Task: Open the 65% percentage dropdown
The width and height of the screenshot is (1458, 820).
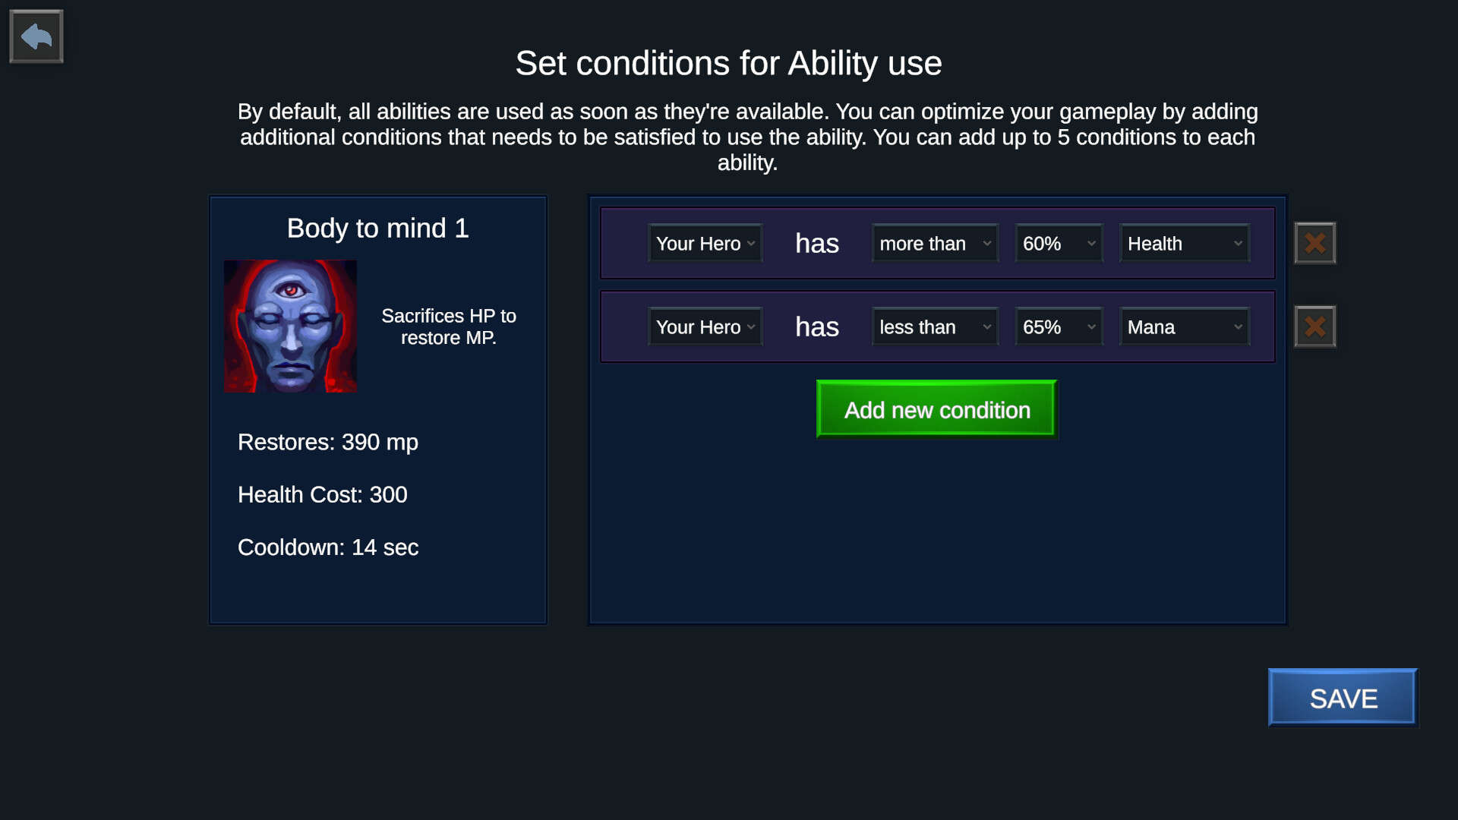Action: click(1059, 327)
